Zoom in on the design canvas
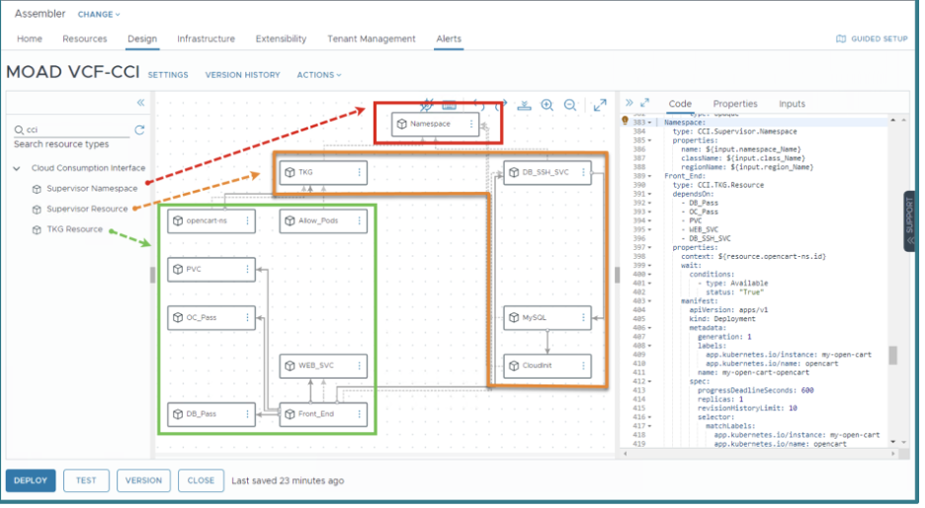 click(x=547, y=105)
